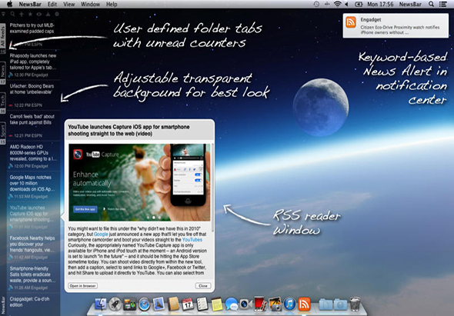Select sidebar item 'YouTube launches Capture iOS app'
This screenshot has width=454, height=316.
click(x=32, y=214)
